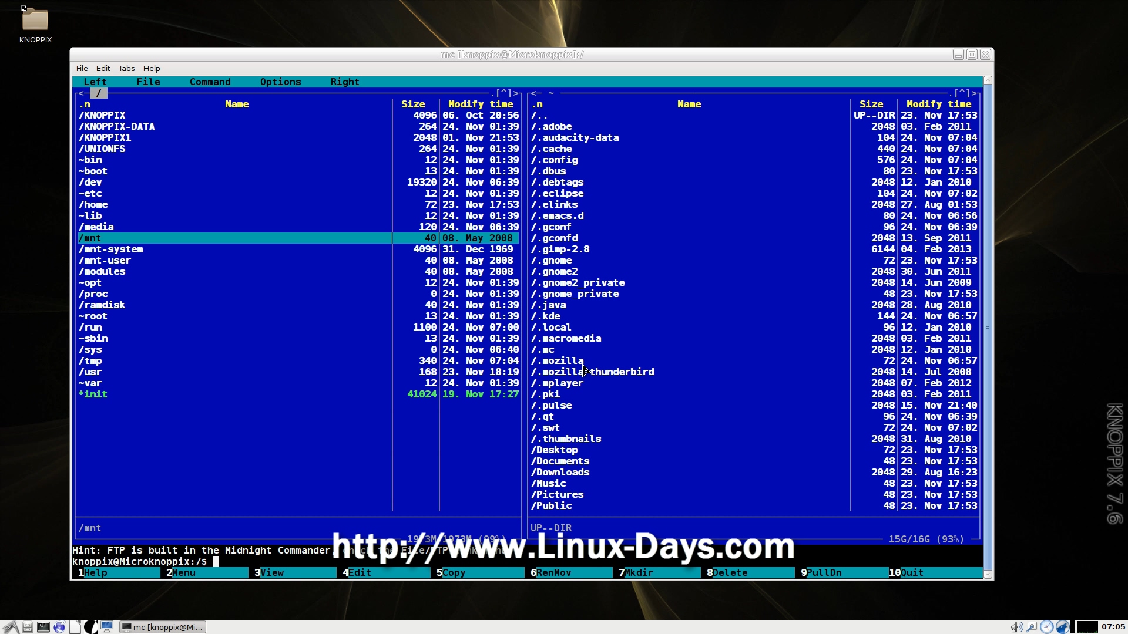Open the CPU usage monitor graph
The height and width of the screenshot is (634, 1128).
[x=1087, y=627]
